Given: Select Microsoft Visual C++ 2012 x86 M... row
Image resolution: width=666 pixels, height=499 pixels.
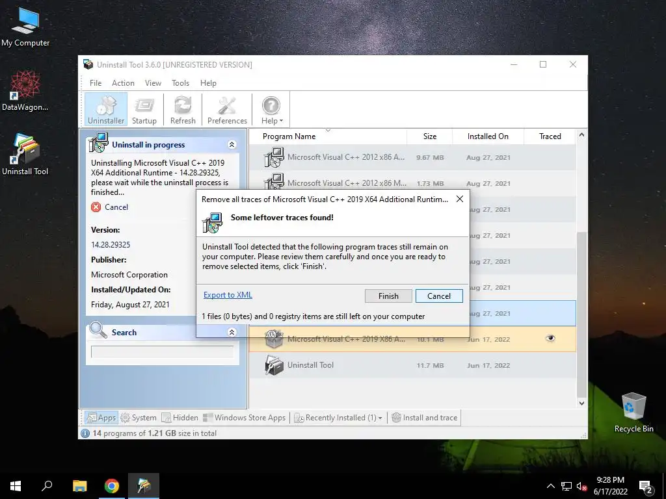Looking at the screenshot, I should (x=412, y=183).
